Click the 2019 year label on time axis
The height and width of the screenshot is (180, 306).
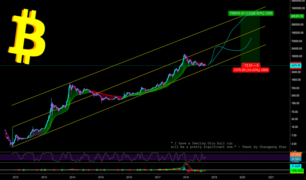214,177
